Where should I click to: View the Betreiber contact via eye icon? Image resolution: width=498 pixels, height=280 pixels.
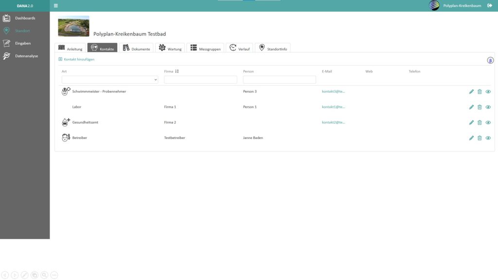click(488, 138)
